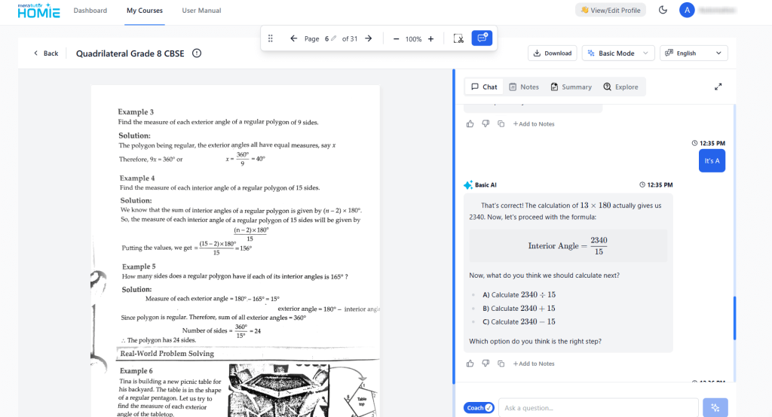Focus the Ask a question field
This screenshot has height=417, width=772.
pyautogui.click(x=598, y=408)
